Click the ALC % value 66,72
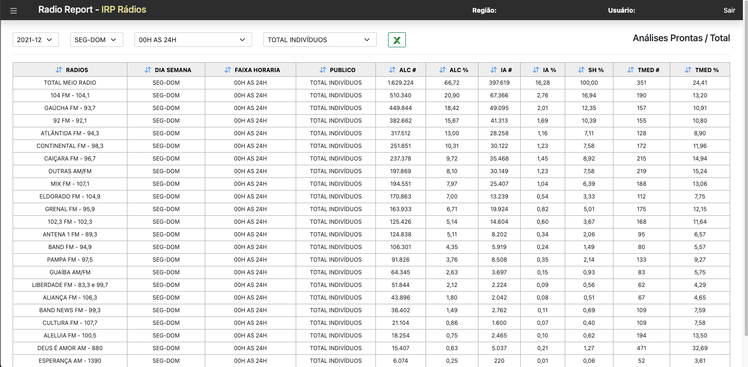This screenshot has width=748, height=367. pos(452,83)
